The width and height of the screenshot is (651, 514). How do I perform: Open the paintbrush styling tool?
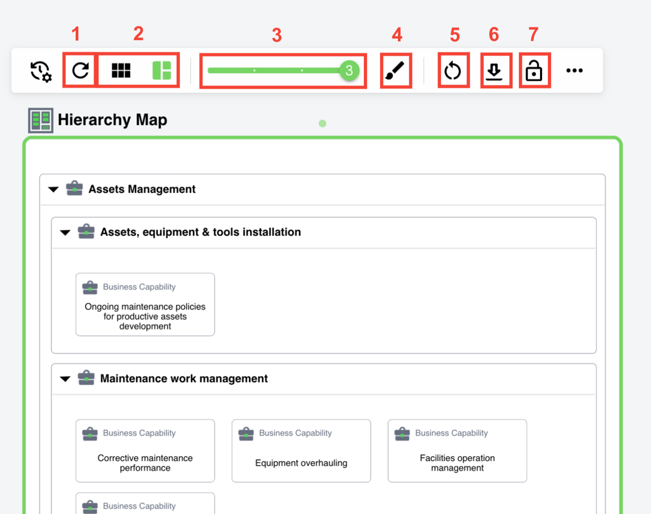point(395,71)
